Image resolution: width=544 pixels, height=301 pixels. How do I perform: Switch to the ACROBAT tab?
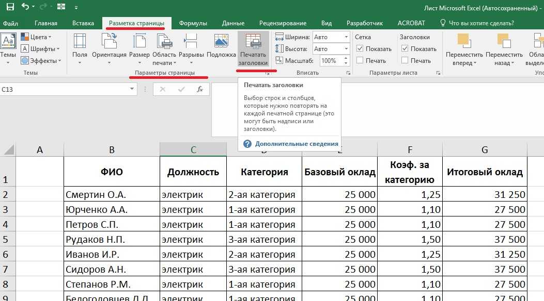pos(411,23)
